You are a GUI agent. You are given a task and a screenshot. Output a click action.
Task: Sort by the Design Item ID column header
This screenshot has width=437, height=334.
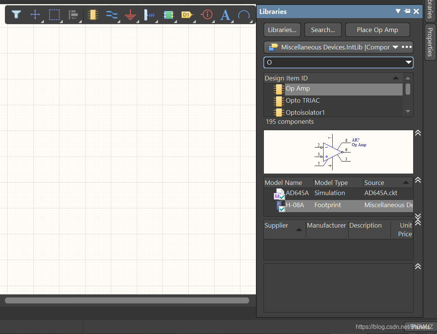(286, 78)
